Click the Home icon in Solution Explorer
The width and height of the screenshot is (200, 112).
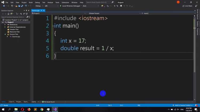[8, 14]
